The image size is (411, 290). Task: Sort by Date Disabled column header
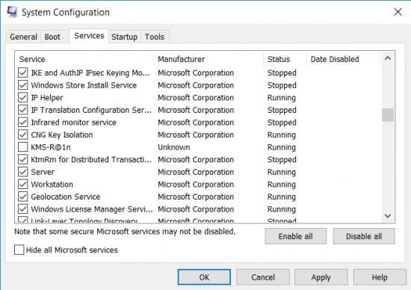pyautogui.click(x=343, y=59)
